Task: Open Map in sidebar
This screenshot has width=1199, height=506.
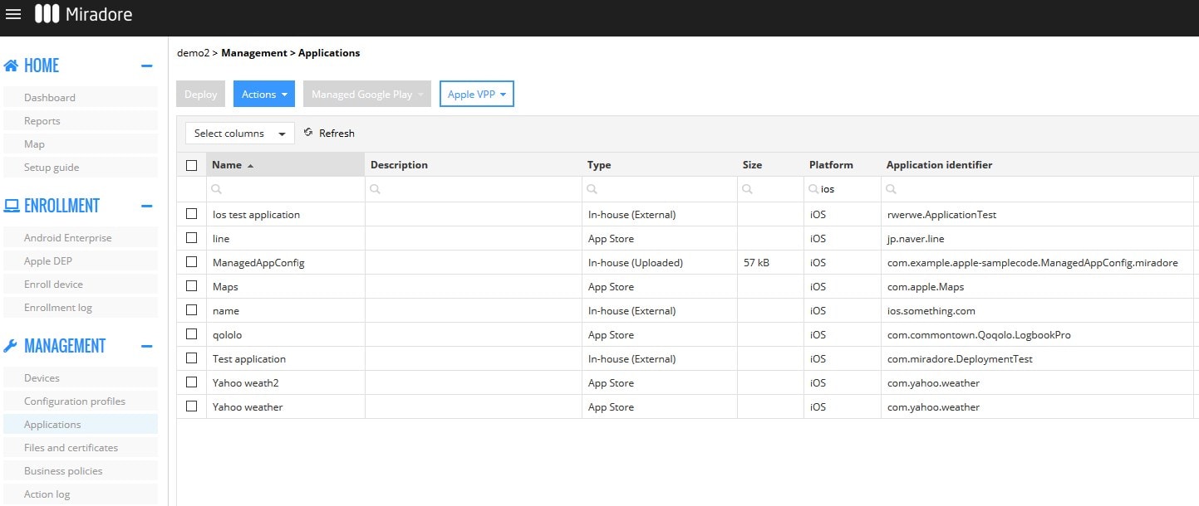Action: 80,144
